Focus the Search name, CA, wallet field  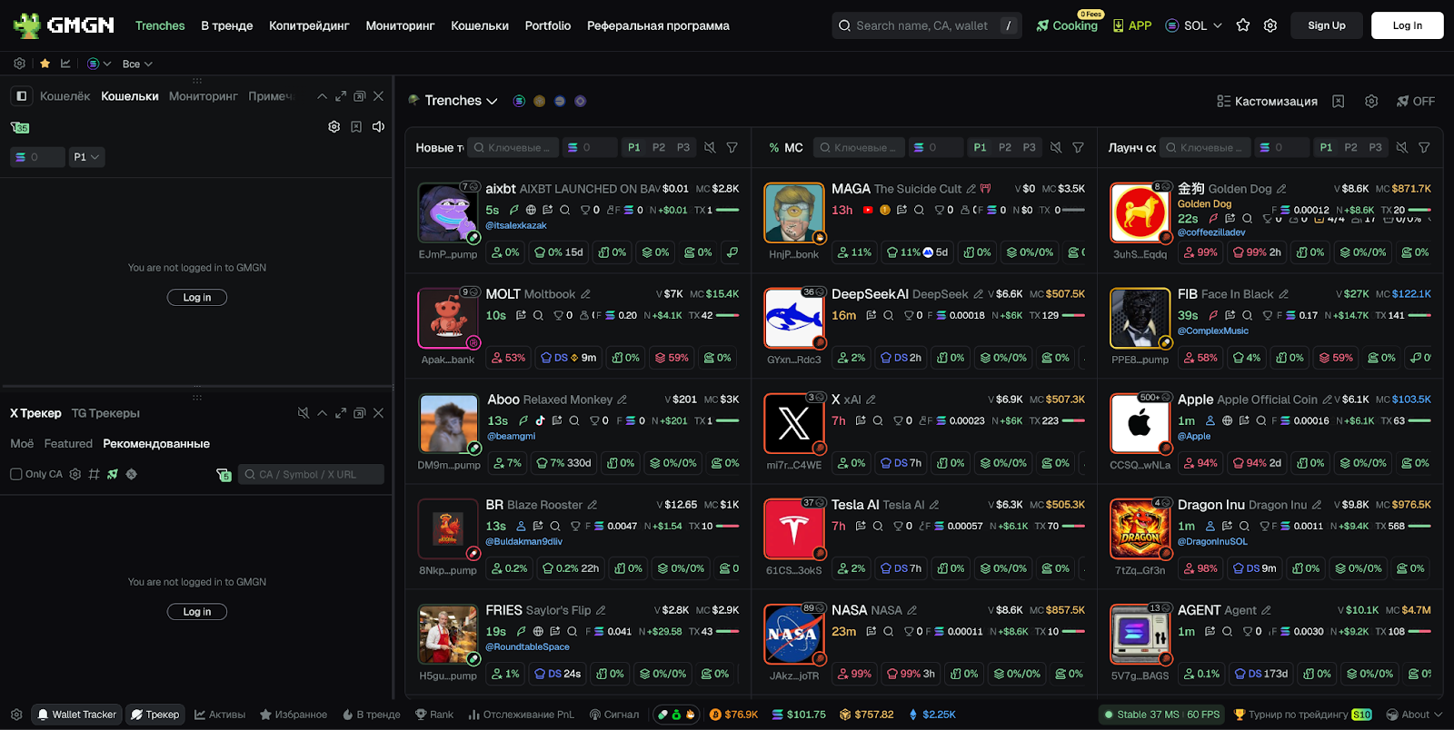[927, 25]
